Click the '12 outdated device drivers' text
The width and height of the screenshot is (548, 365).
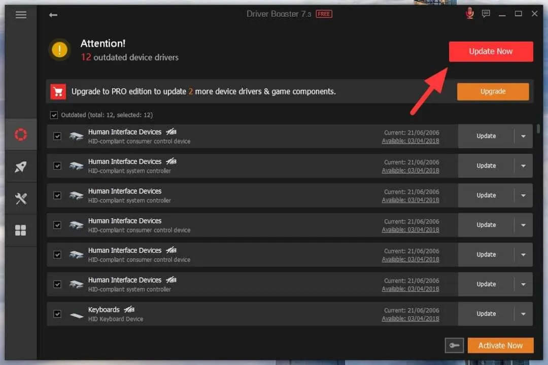coord(130,57)
